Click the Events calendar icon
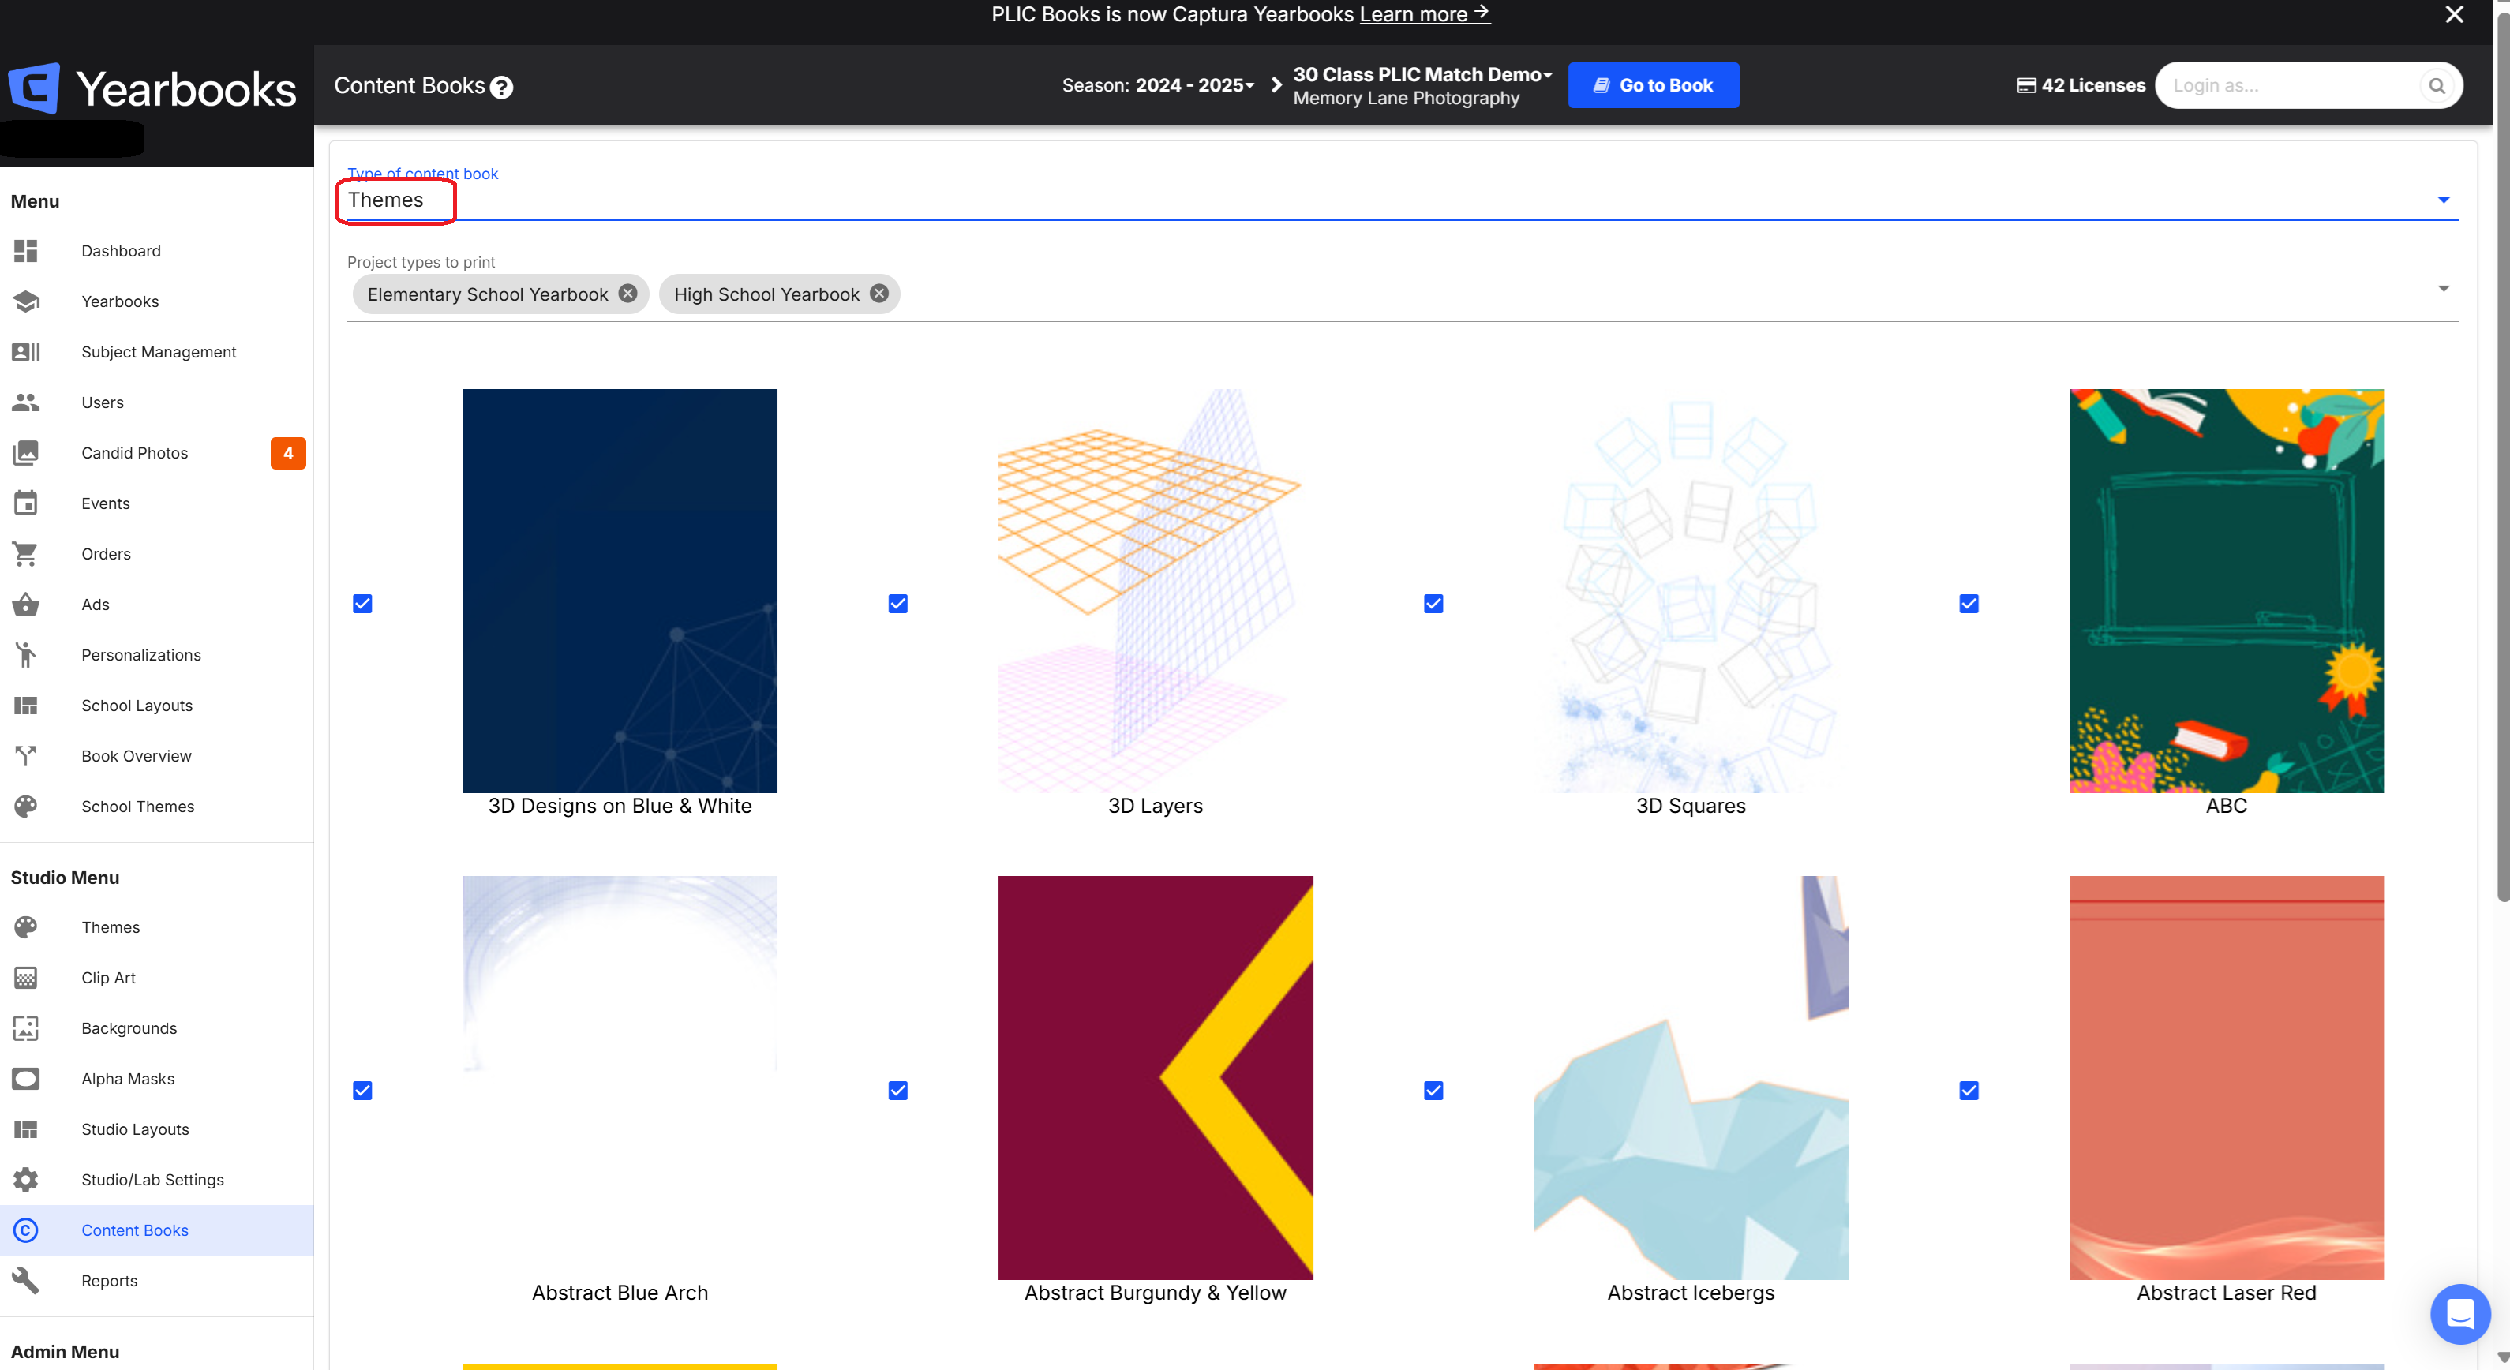Viewport: 2510px width, 1370px height. point(26,503)
